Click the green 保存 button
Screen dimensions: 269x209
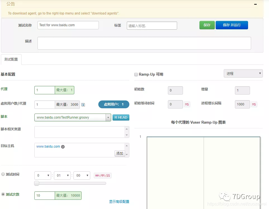[207, 25]
